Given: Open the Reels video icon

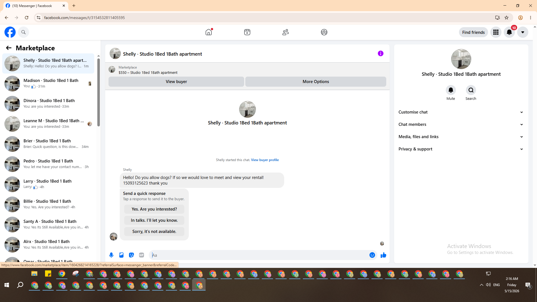Looking at the screenshot, I should tap(247, 32).
